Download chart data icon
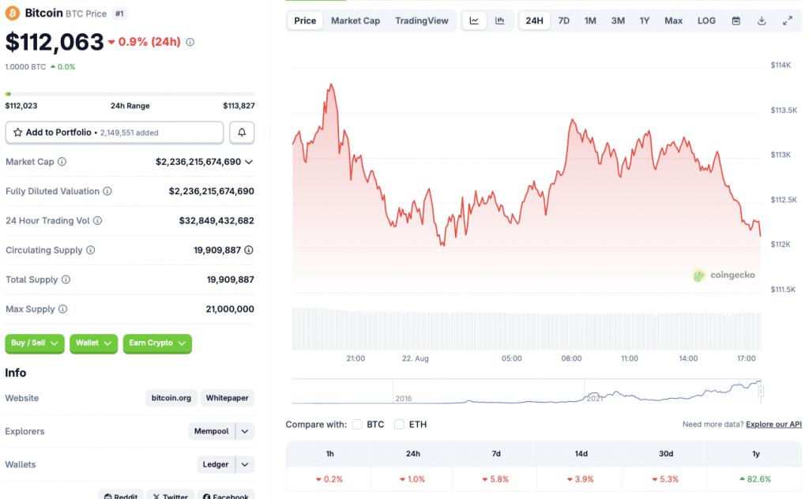The width and height of the screenshot is (809, 499). click(762, 21)
